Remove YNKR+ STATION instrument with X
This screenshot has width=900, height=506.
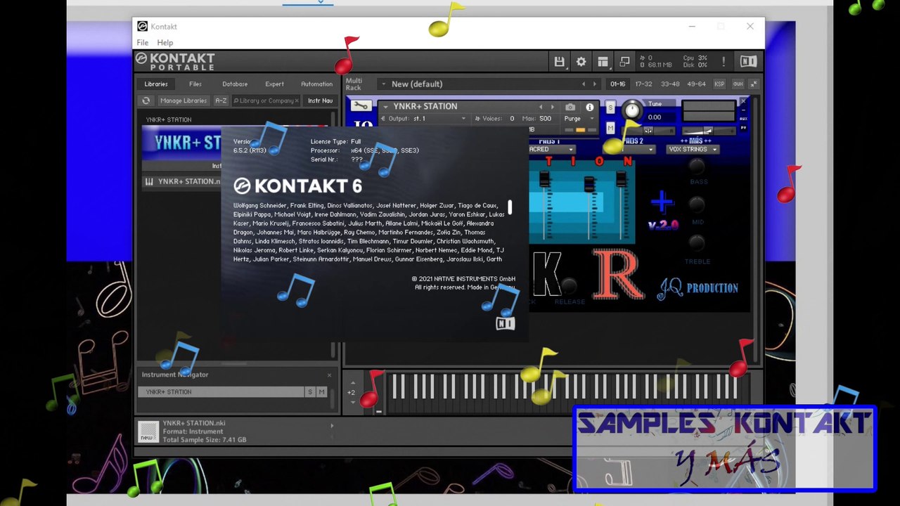pyautogui.click(x=744, y=102)
